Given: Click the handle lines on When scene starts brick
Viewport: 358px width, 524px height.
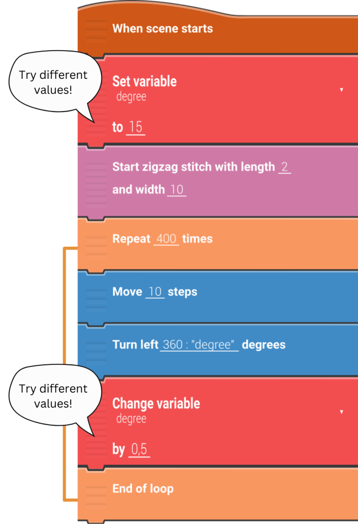Looking at the screenshot, I should coord(96,31).
